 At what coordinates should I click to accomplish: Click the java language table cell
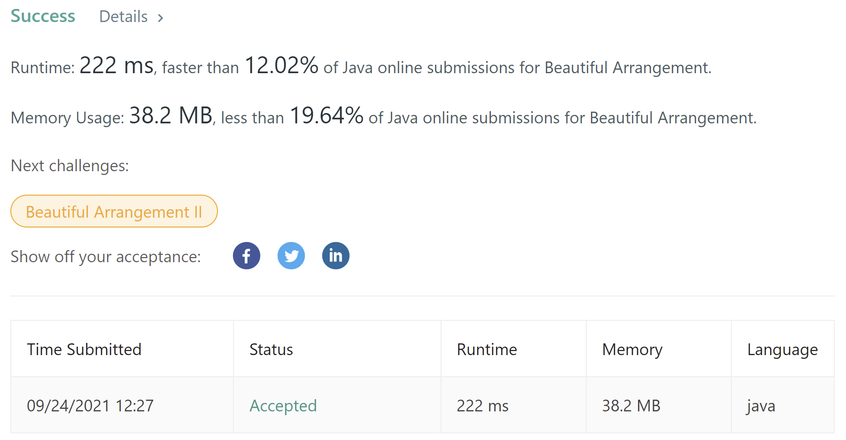point(761,406)
